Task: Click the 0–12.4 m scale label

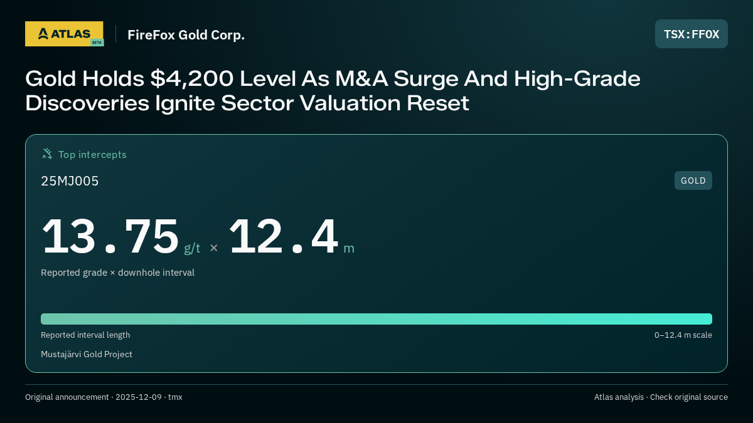Action: tap(683, 335)
